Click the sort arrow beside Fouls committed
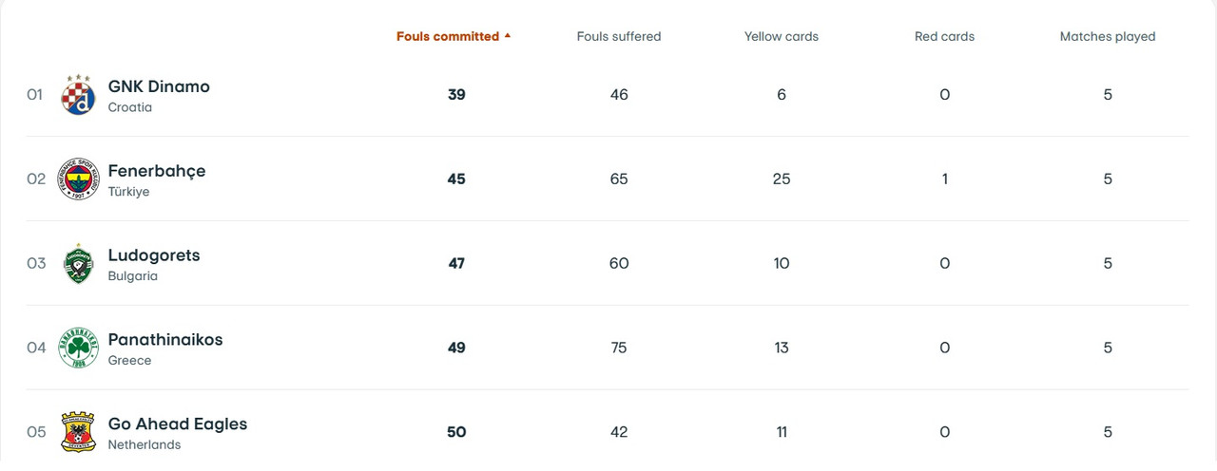Image resolution: width=1217 pixels, height=471 pixels. pyautogui.click(x=507, y=36)
